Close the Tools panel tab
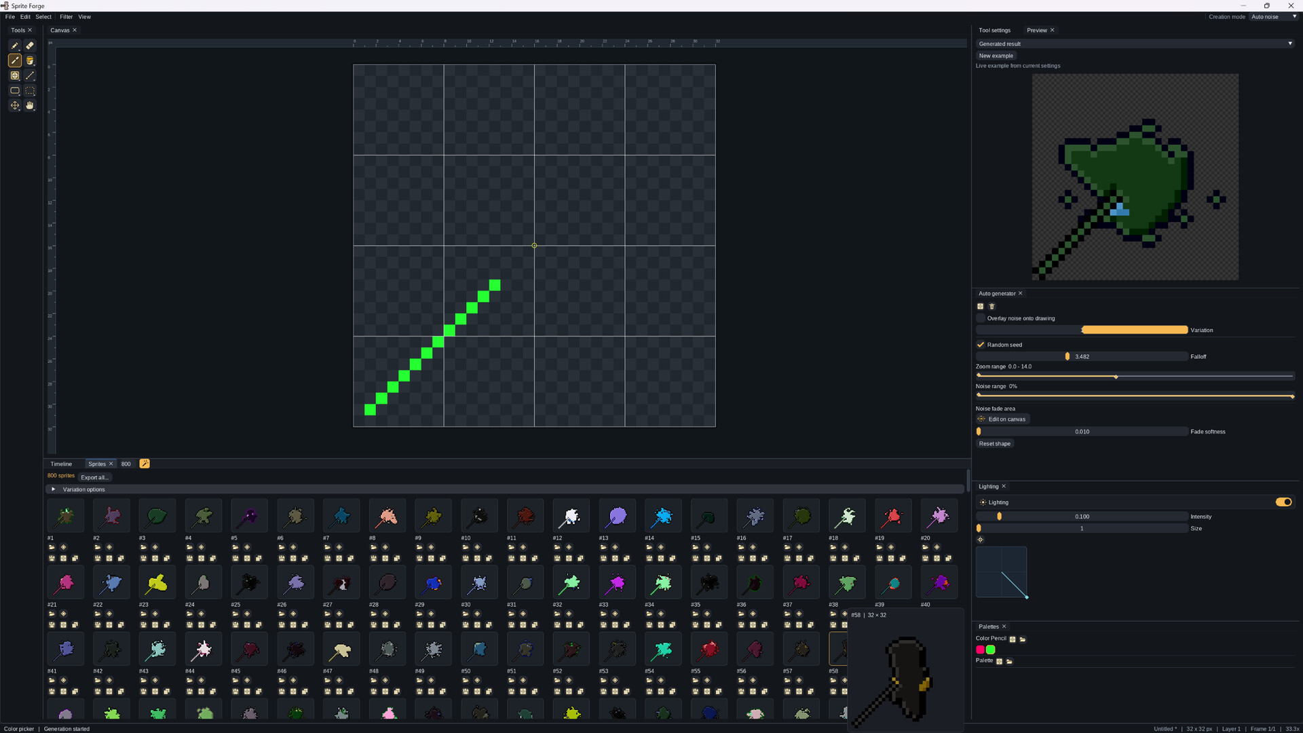The height and width of the screenshot is (733, 1303). pyautogui.click(x=30, y=30)
